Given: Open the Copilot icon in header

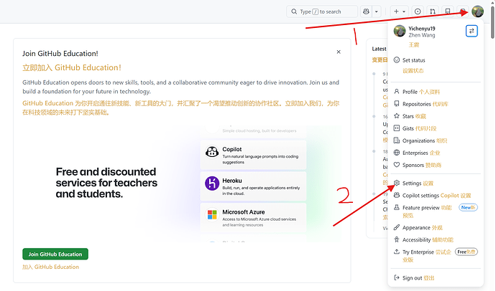Looking at the screenshot, I should pyautogui.click(x=366, y=11).
